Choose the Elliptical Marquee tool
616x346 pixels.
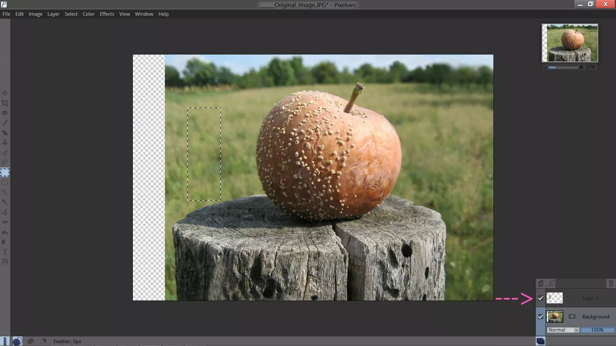click(5, 183)
